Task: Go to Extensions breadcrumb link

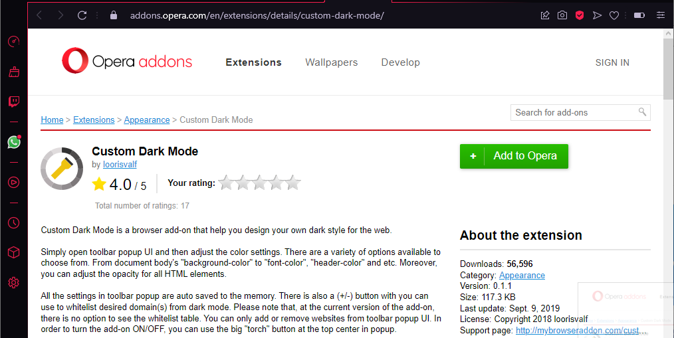Action: (x=94, y=120)
